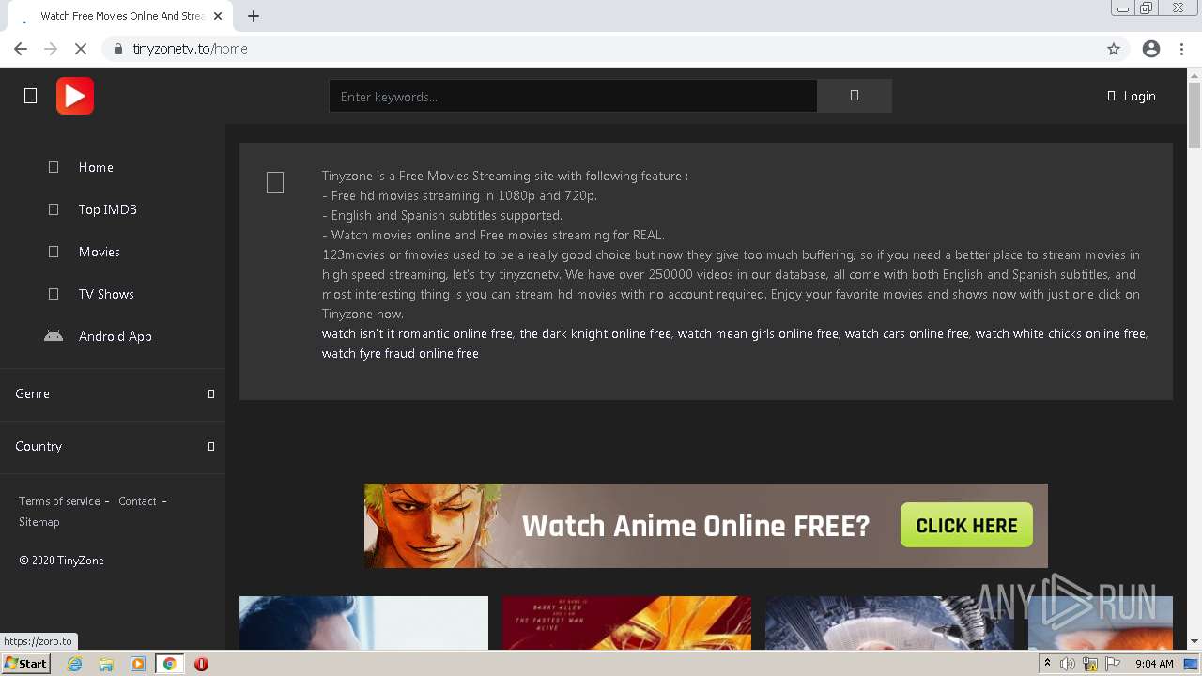Expand the Genre section
This screenshot has width=1202, height=676.
tap(113, 393)
